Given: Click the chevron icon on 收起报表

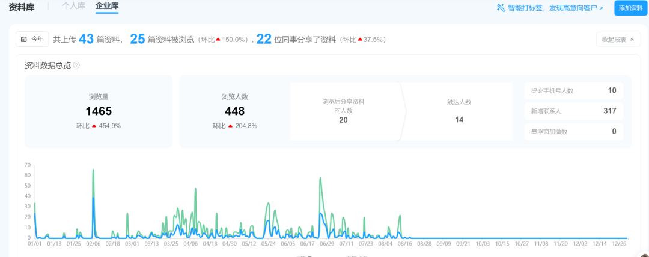Looking at the screenshot, I should coord(632,40).
